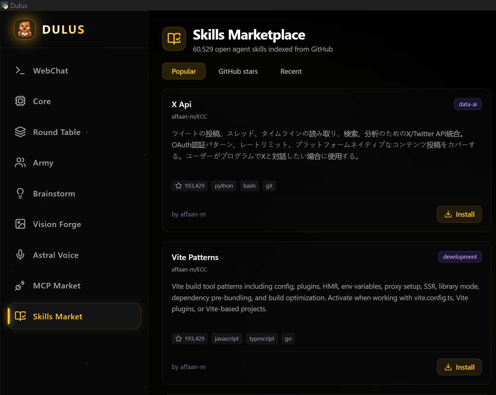This screenshot has height=395, width=496.
Task: Open Vision Forge
Action: 74,224
